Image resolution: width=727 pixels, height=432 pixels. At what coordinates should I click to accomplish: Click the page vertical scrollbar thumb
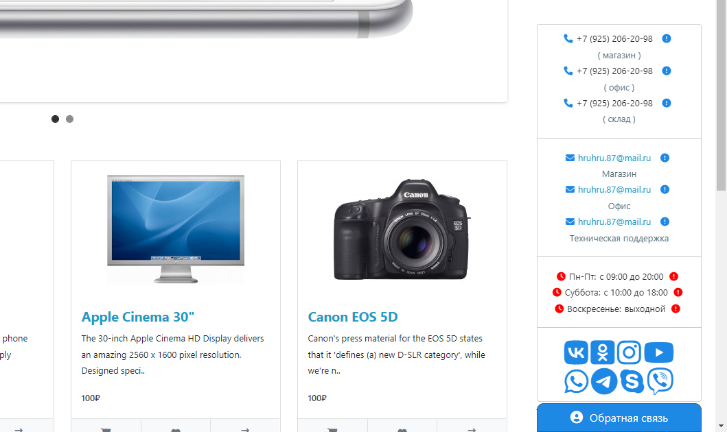pos(721,95)
